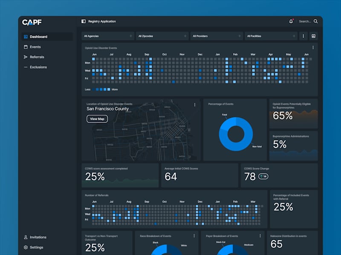Click the lightest 'More' legend swatch
This screenshot has height=255, width=341.
point(109,89)
